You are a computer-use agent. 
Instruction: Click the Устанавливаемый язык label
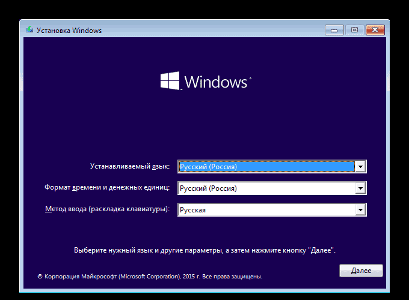point(130,166)
